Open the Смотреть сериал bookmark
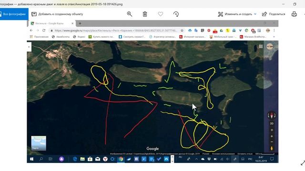 pos(132,37)
